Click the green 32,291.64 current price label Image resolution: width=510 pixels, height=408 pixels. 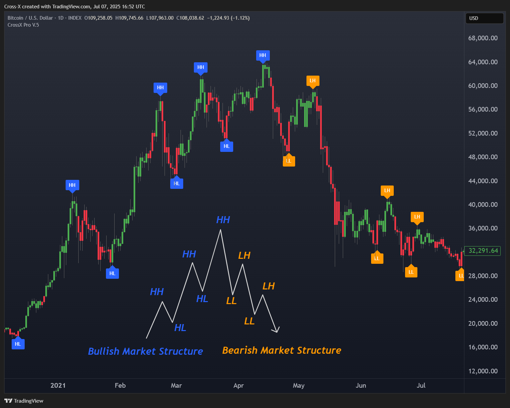click(x=483, y=250)
